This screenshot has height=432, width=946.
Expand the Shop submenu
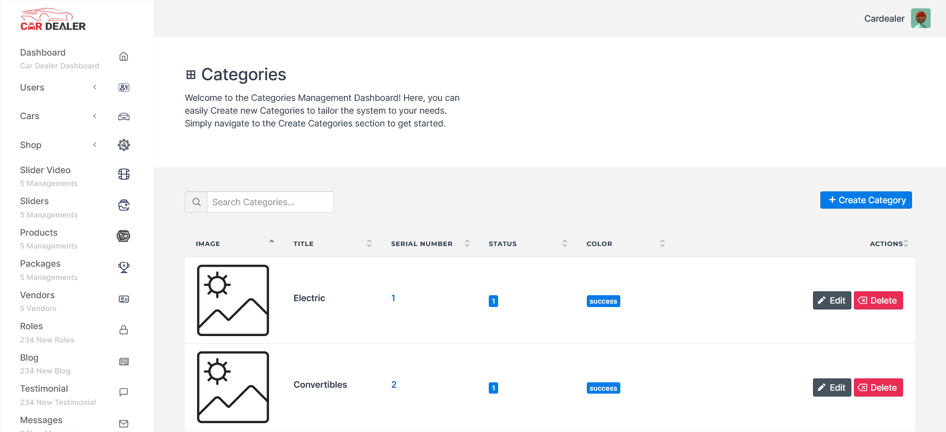pyautogui.click(x=95, y=145)
